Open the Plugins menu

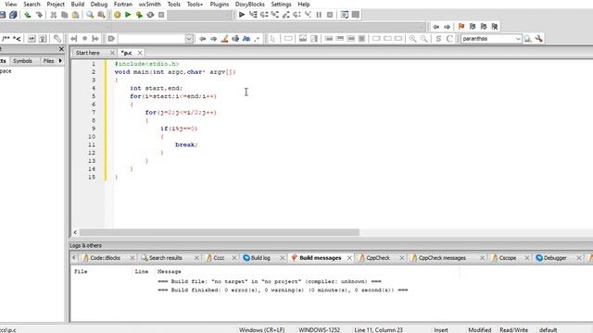220,4
